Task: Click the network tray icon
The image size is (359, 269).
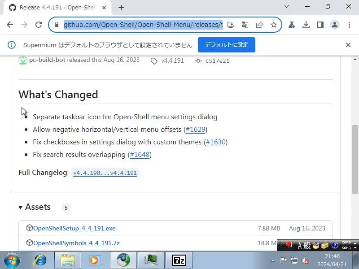Action: (294, 260)
